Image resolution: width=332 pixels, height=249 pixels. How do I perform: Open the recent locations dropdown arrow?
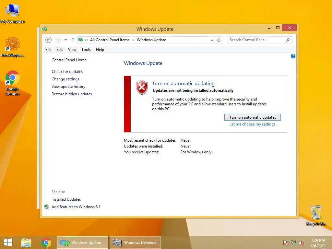pos(65,40)
